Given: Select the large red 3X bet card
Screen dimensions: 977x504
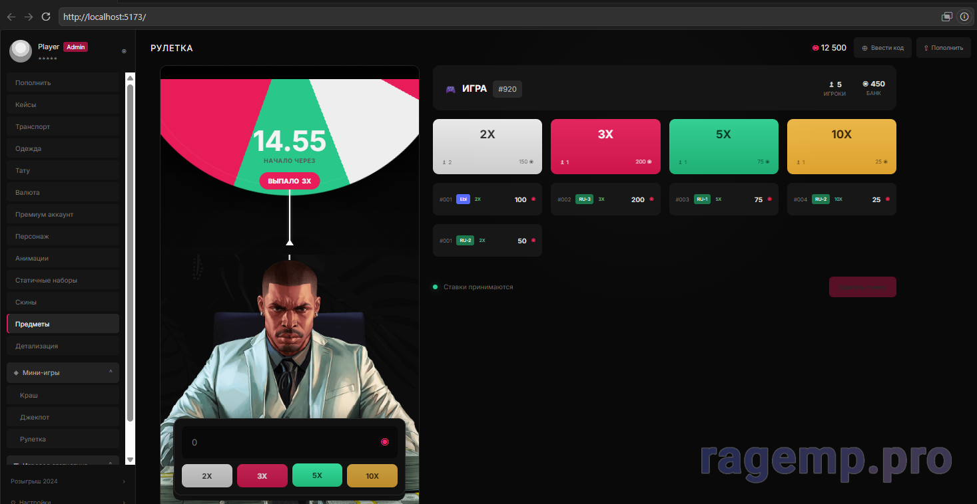Looking at the screenshot, I should [605, 146].
